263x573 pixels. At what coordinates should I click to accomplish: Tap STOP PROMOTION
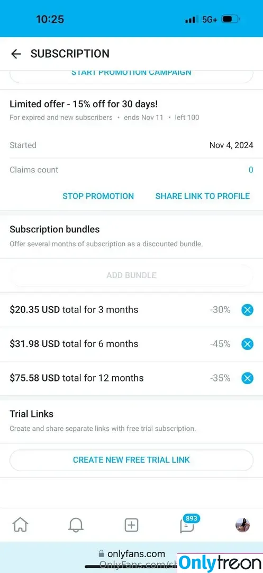(98, 196)
